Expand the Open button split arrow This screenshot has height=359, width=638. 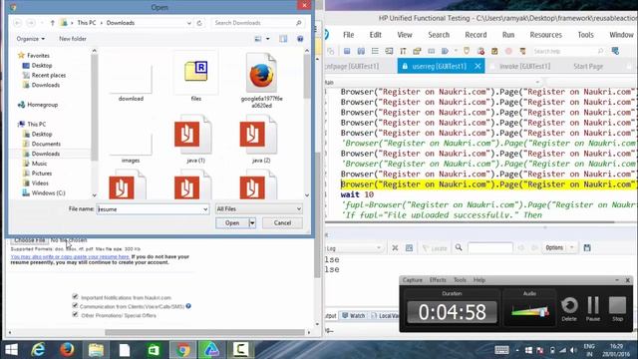tap(252, 223)
